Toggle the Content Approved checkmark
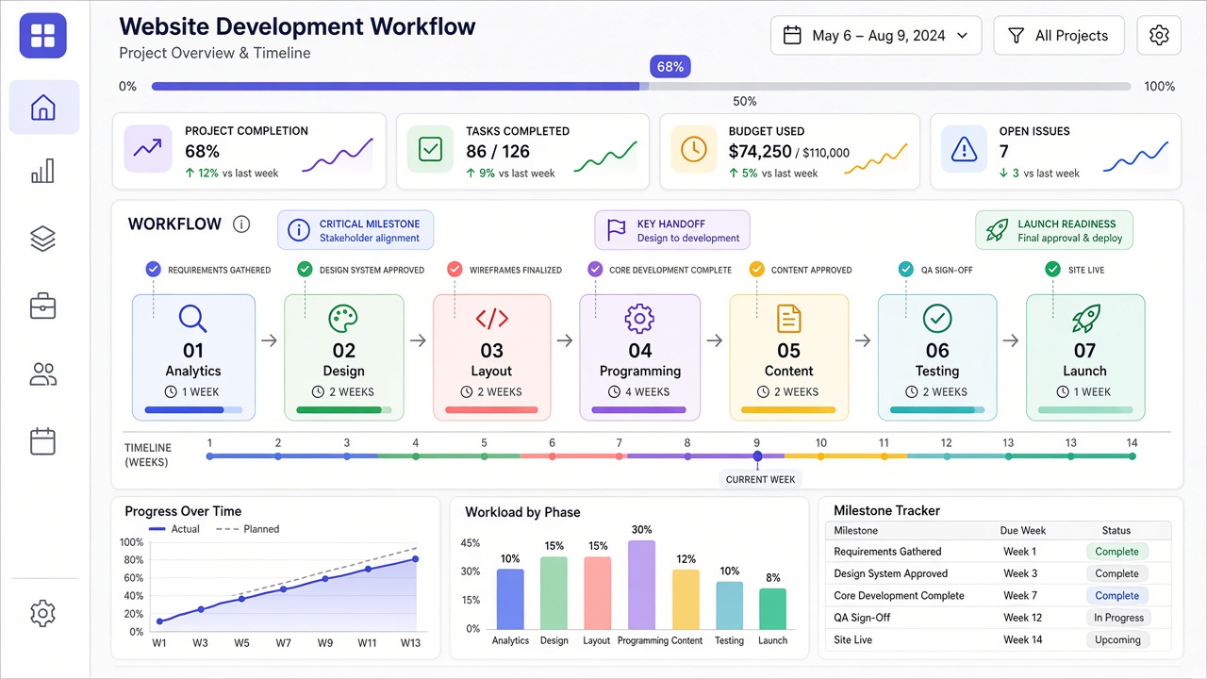The height and width of the screenshot is (679, 1207). 756,269
